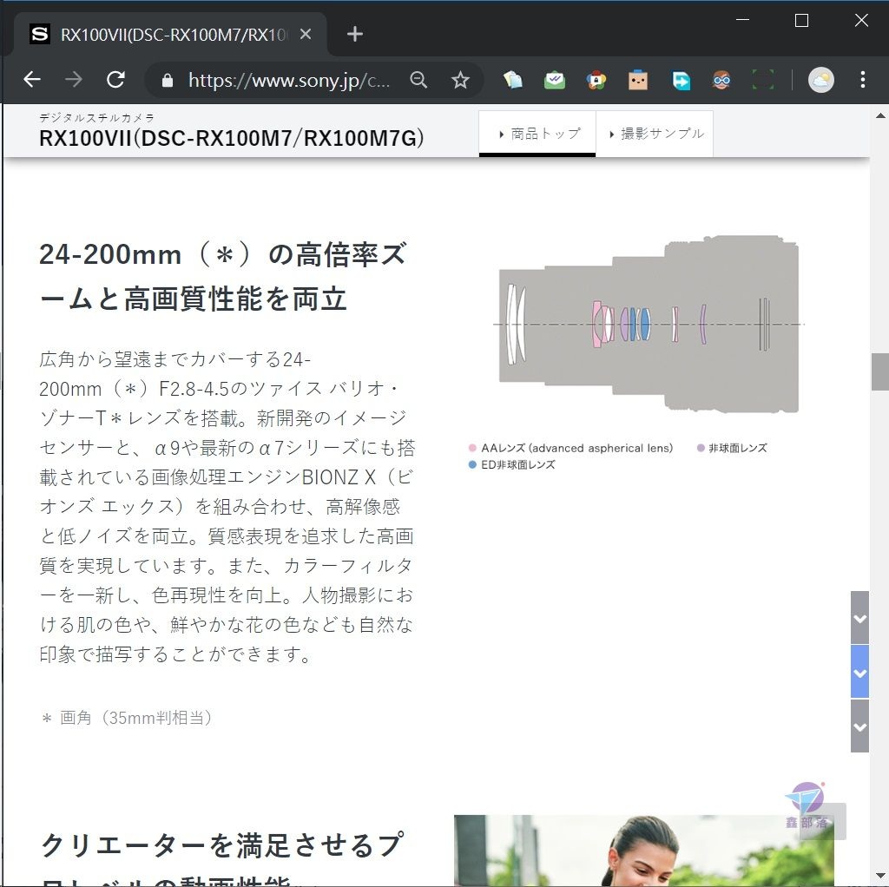Bookmark this page with the star

tap(460, 80)
